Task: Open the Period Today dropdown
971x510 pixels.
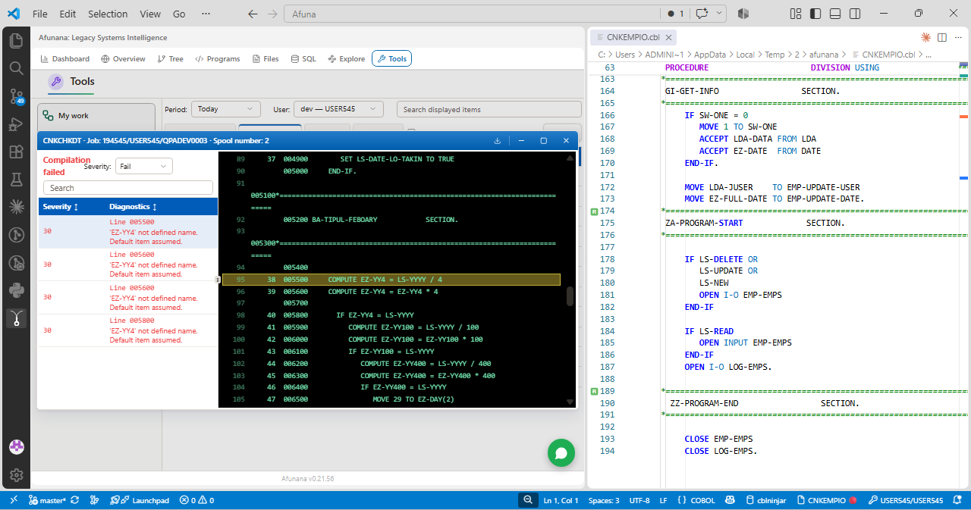Action: click(225, 109)
